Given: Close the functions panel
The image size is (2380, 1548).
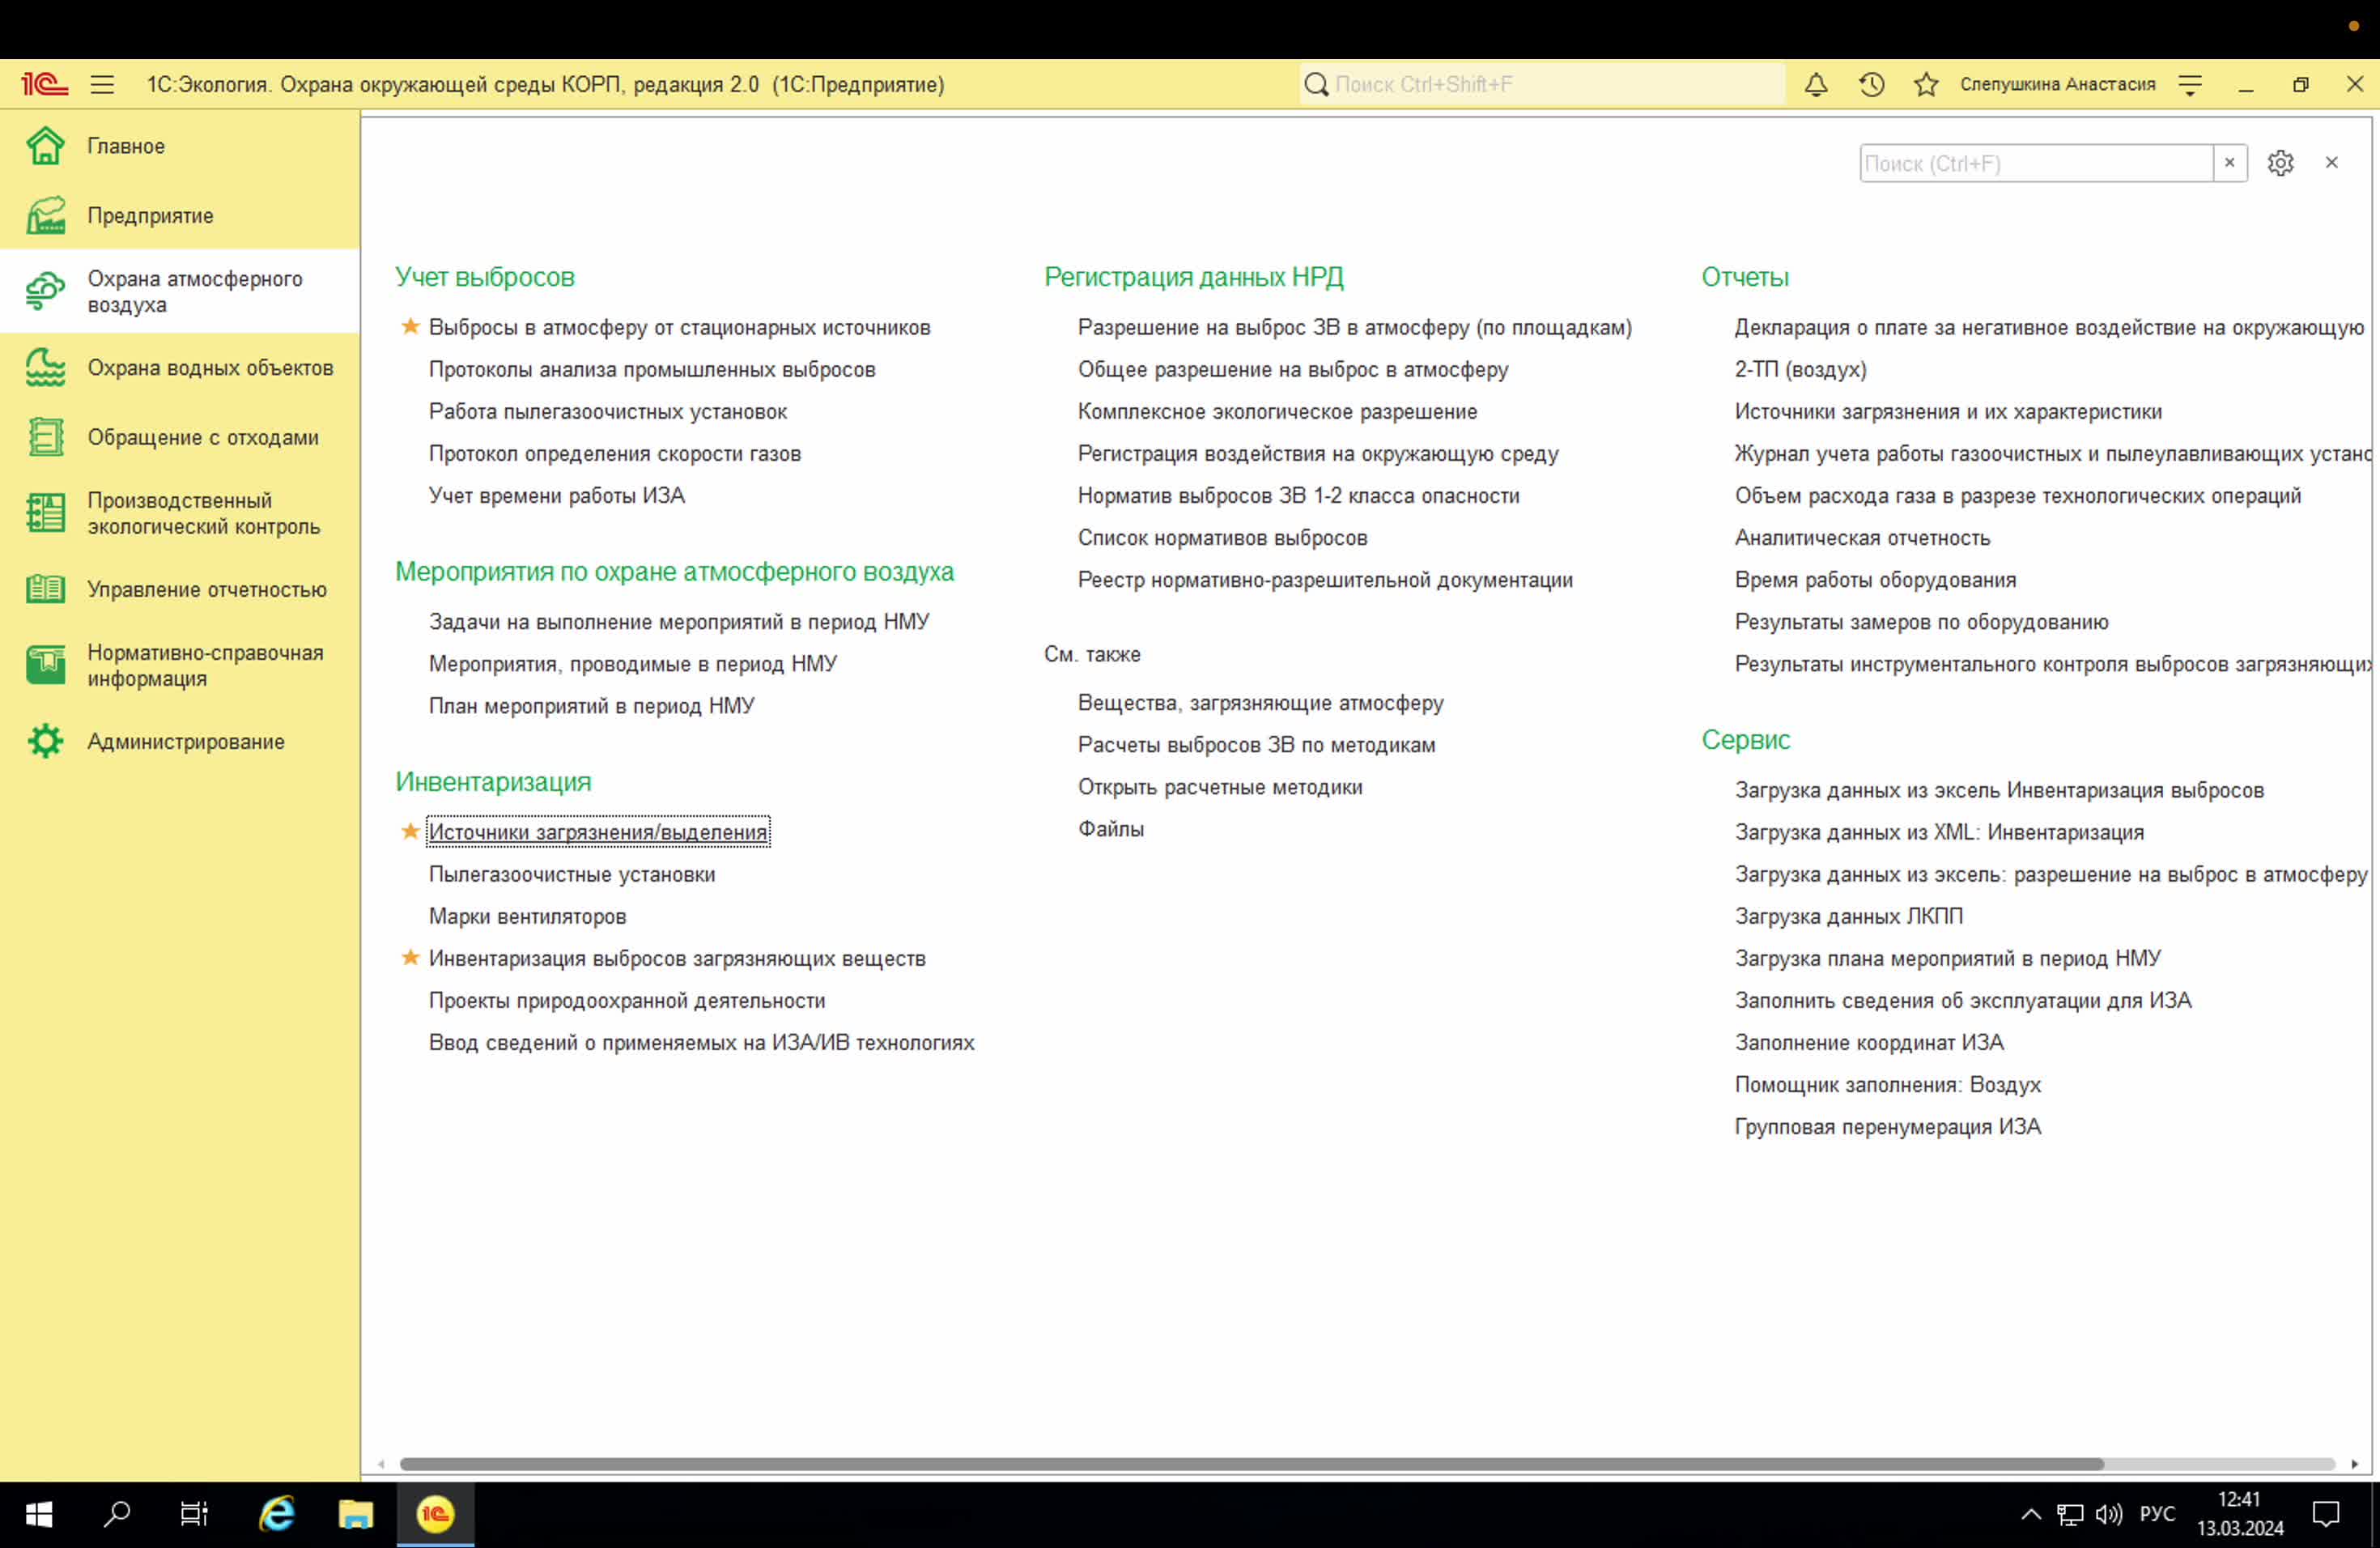Looking at the screenshot, I should coord(2331,163).
